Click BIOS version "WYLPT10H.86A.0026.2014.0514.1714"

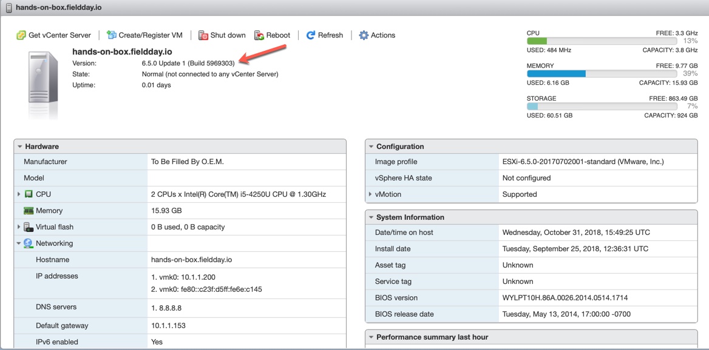(x=565, y=298)
